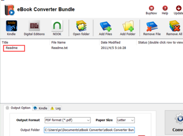183x136 pixels.
Task: Switch to the Output Option tab
Action: coord(18,108)
